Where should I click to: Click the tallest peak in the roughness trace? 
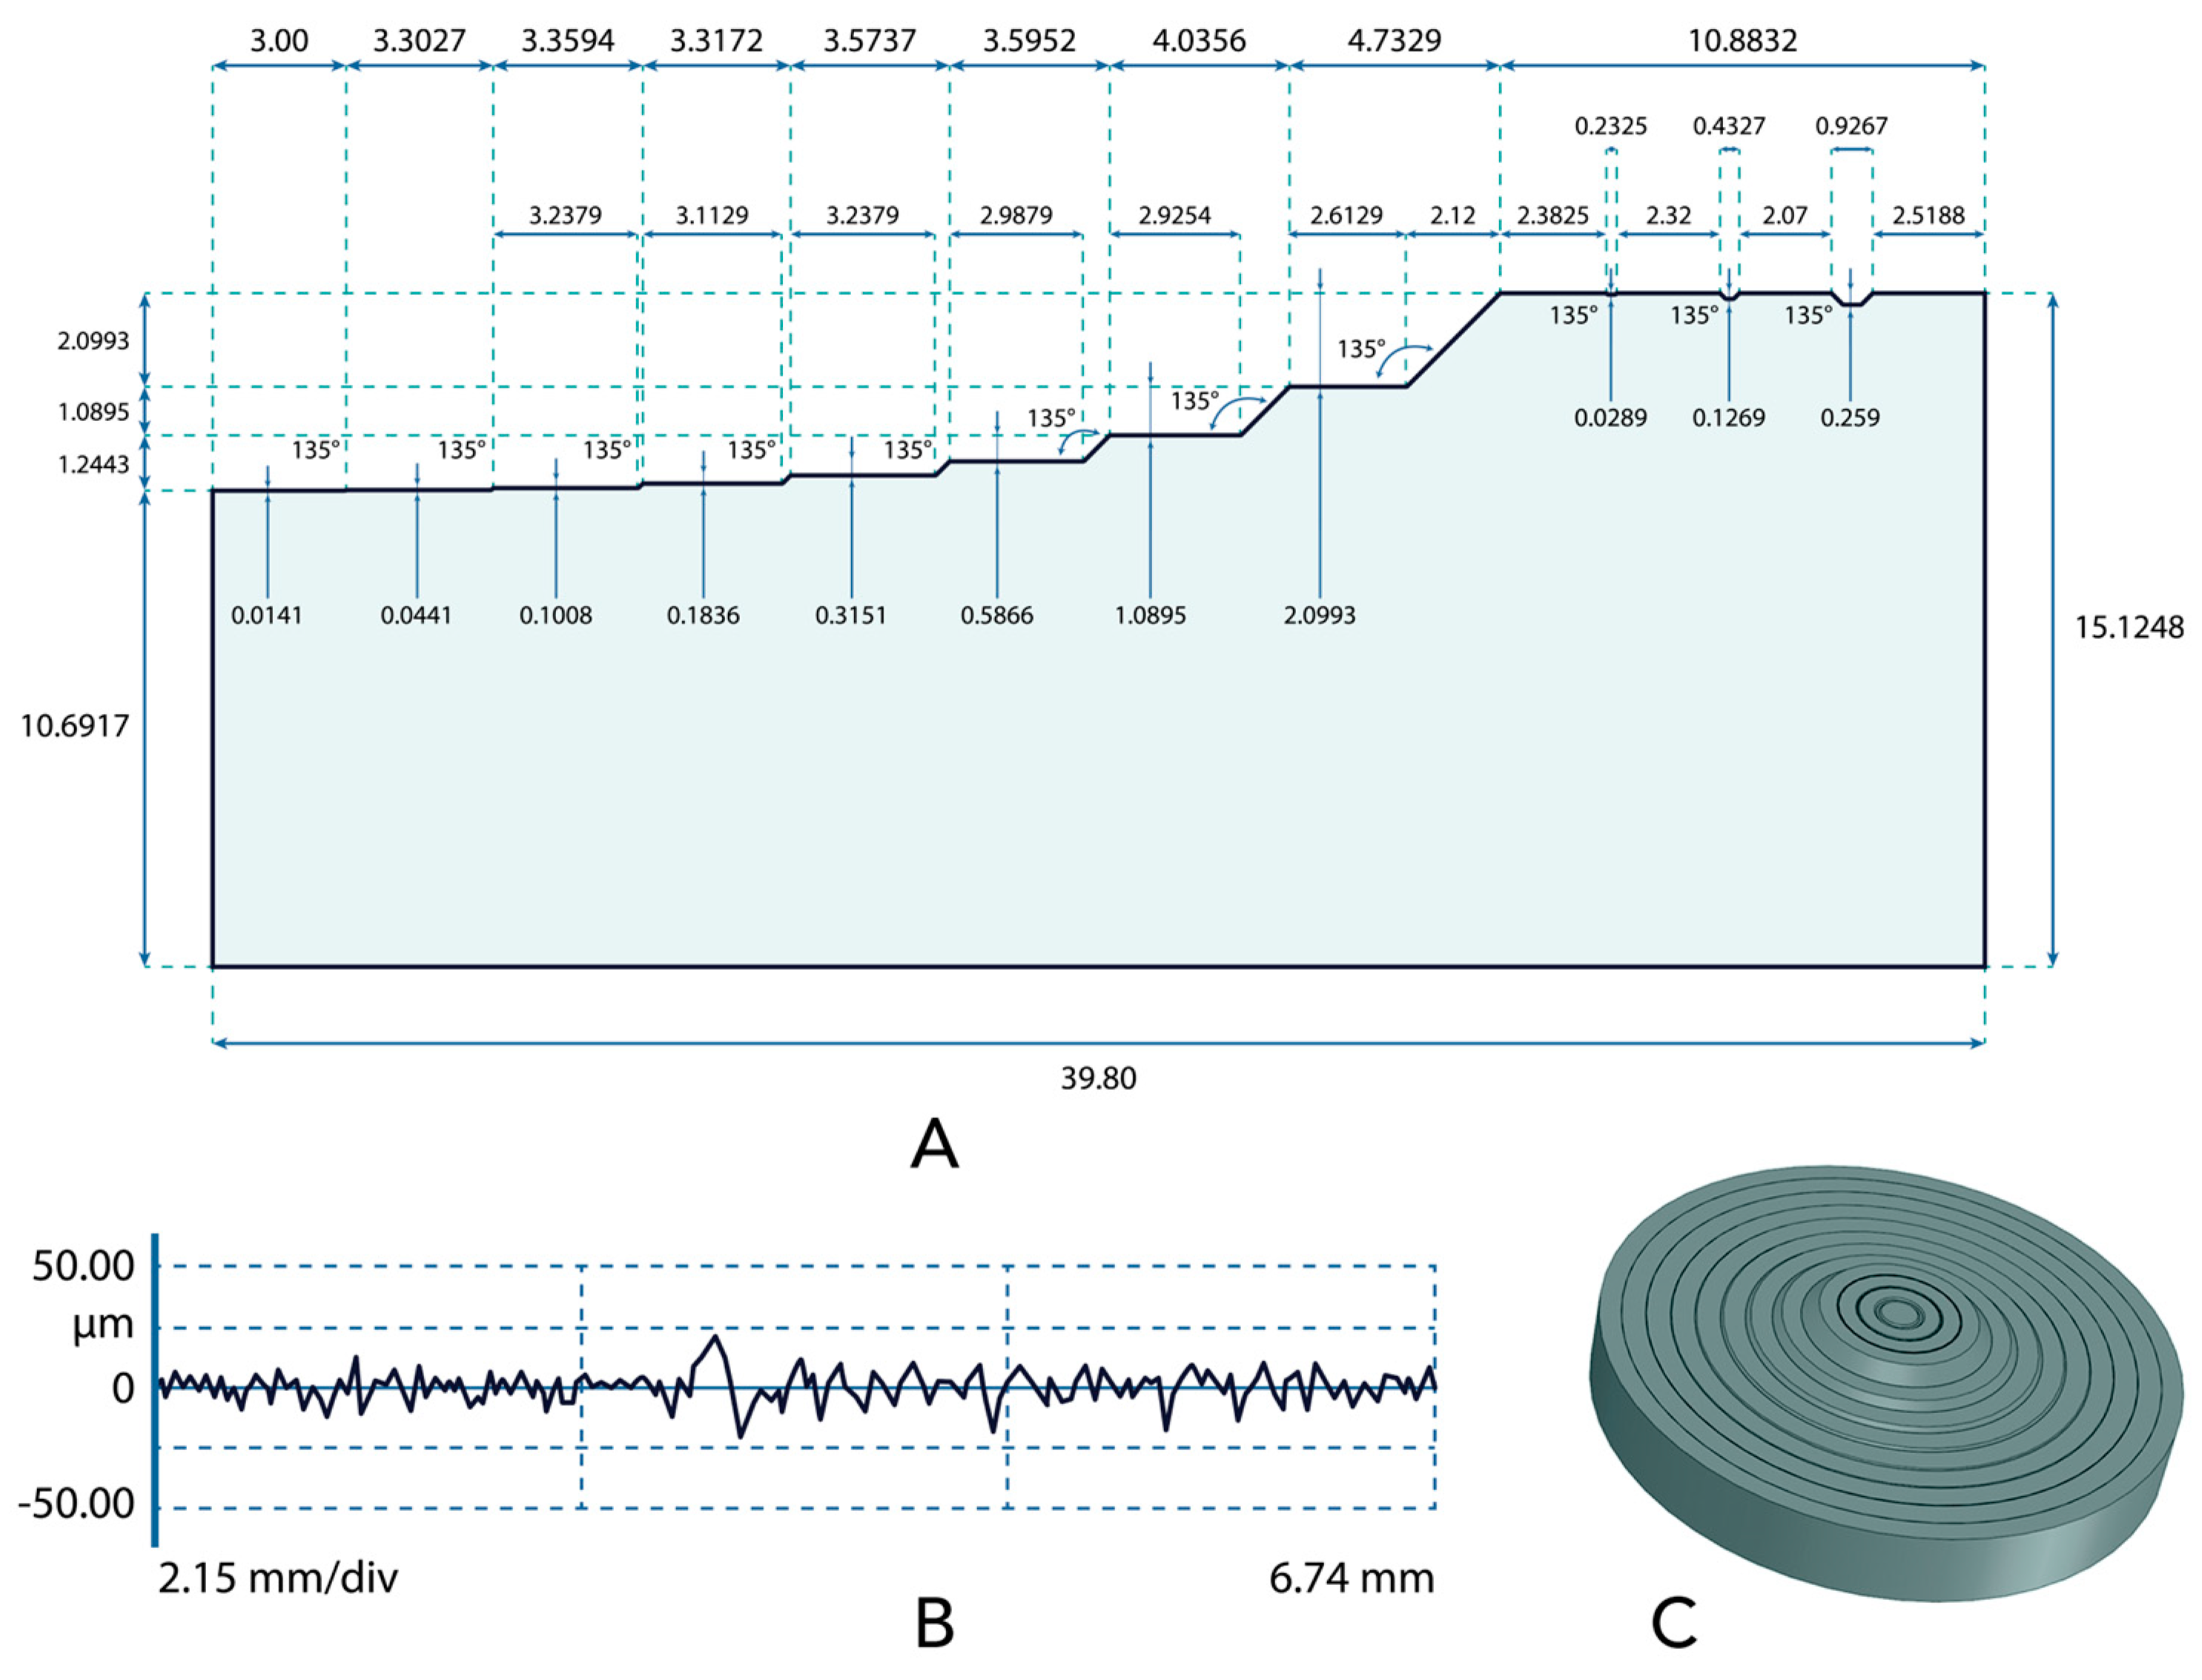coord(715,1337)
